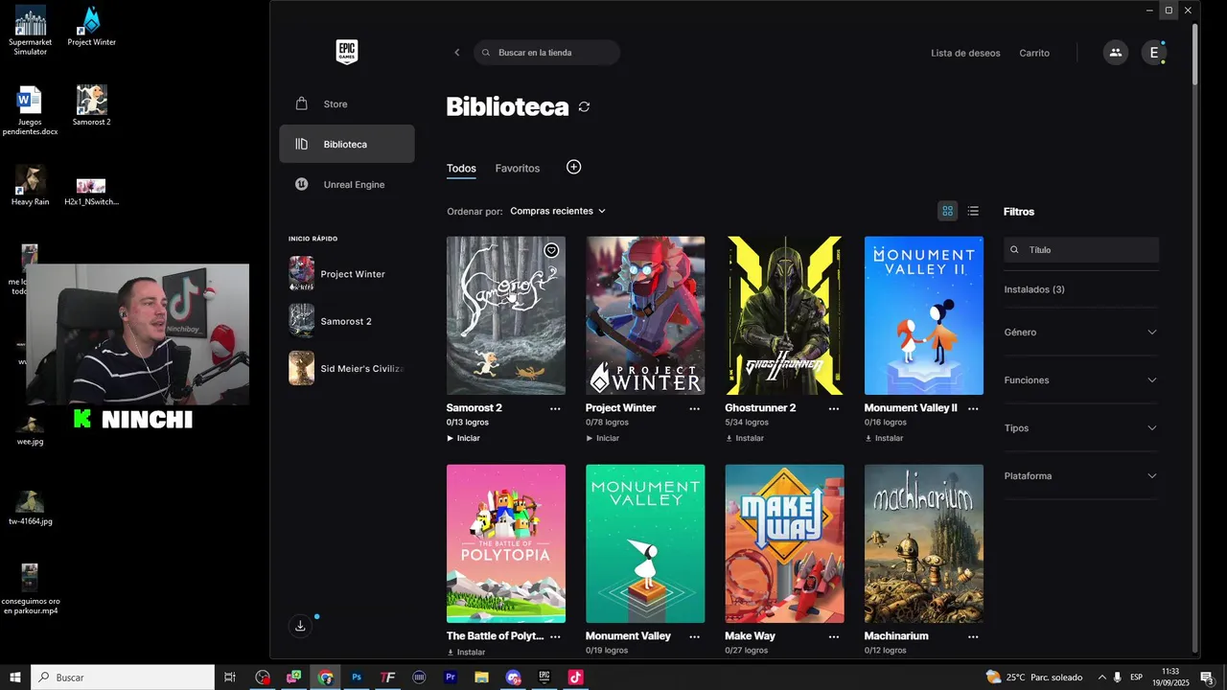Install Ghostrunner 2
The width and height of the screenshot is (1227, 690).
point(745,438)
